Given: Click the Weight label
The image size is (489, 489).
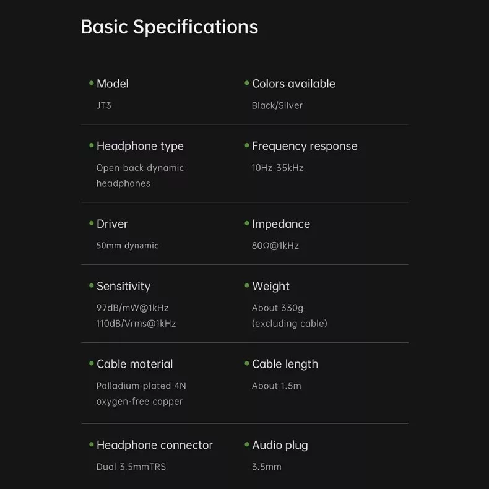Looking at the screenshot, I should 270,286.
